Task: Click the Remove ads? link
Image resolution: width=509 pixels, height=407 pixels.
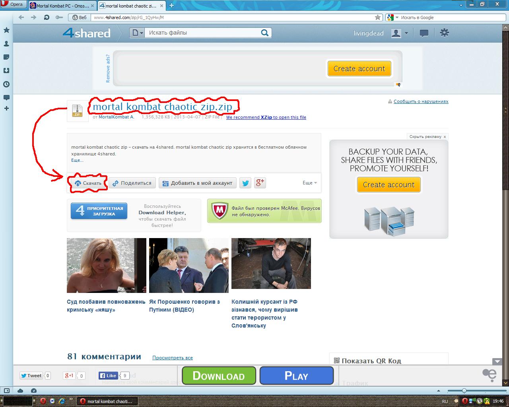Action: [108, 68]
